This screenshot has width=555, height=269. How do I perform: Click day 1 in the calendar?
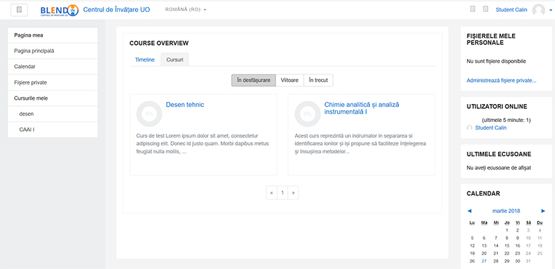507,230
